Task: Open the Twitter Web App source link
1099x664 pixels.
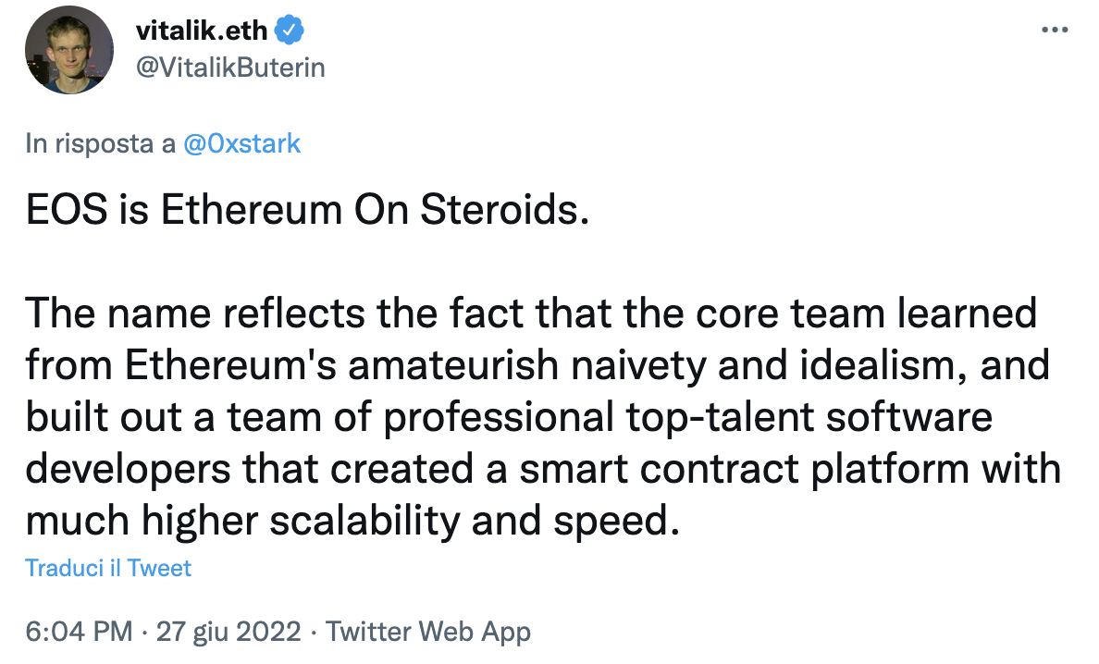Action: (428, 631)
